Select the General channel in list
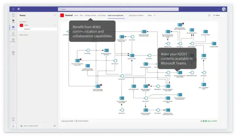237x137 pixels. pos(37,29)
